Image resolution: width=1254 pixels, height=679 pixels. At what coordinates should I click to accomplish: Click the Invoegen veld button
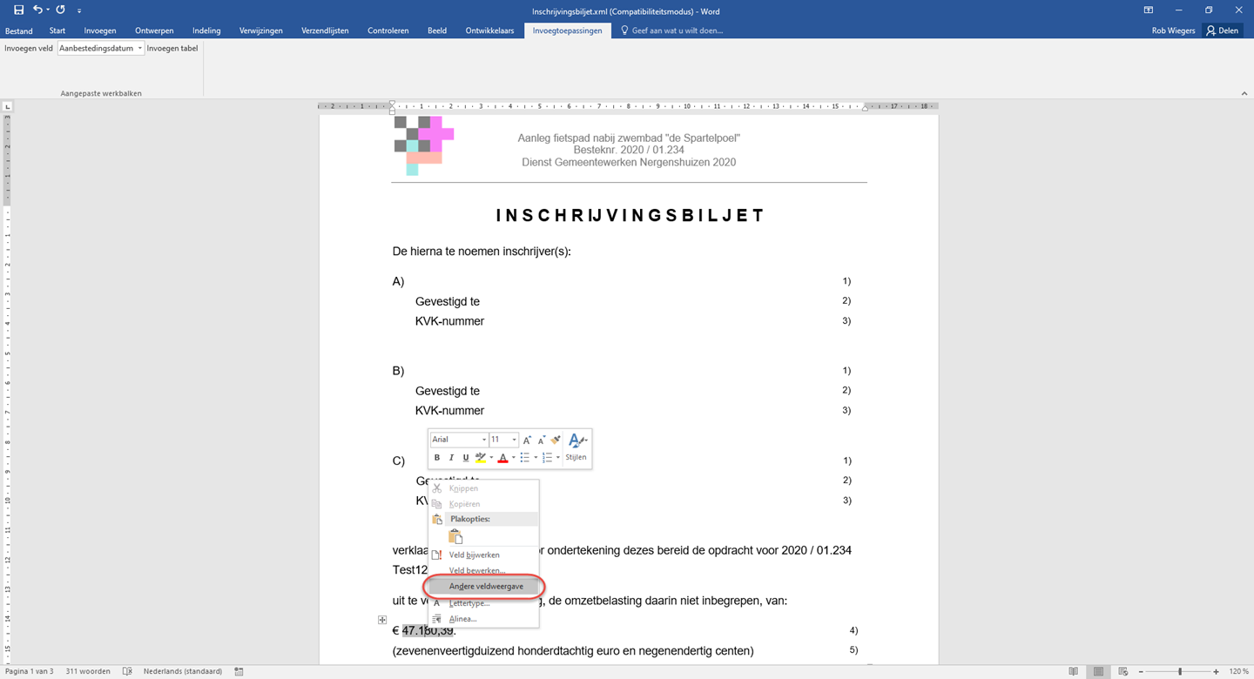pyautogui.click(x=29, y=49)
